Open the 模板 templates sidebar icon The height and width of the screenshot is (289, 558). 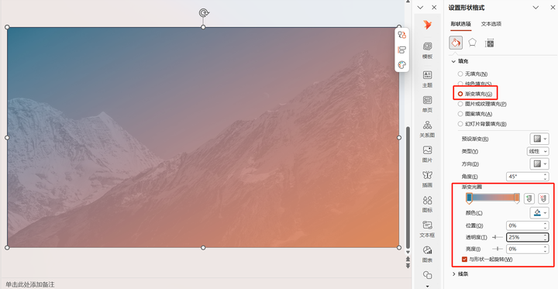click(427, 50)
